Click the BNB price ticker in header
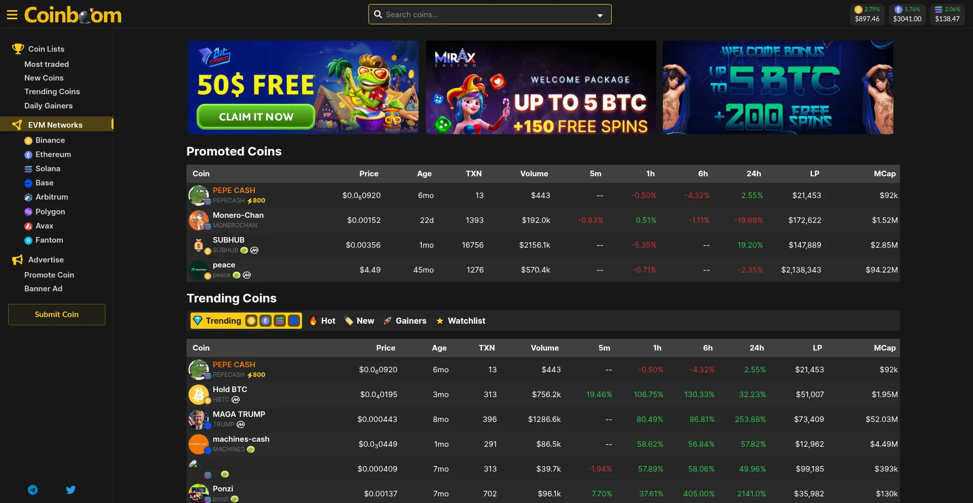This screenshot has width=973, height=503. point(867,14)
